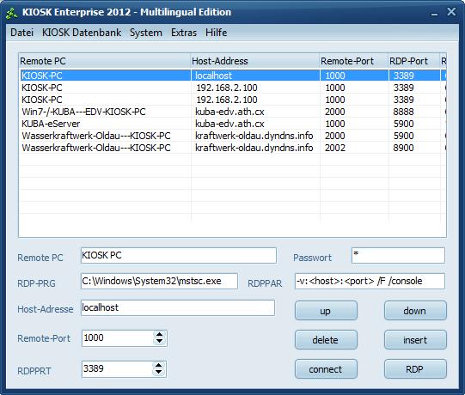The width and height of the screenshot is (465, 395).
Task: Click the Passwort field label
Action: (x=312, y=258)
